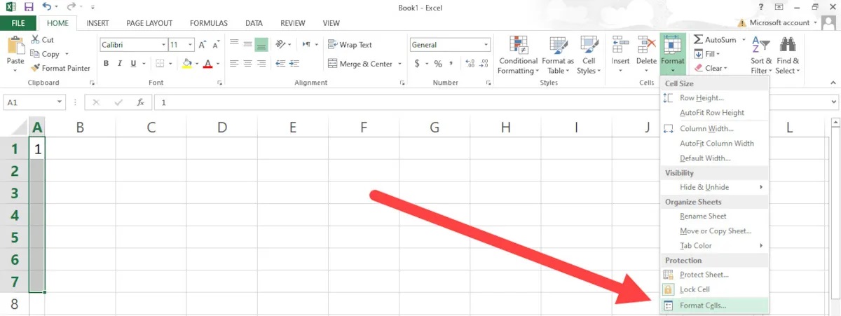Click the AutoSum button
The width and height of the screenshot is (841, 316).
click(715, 40)
